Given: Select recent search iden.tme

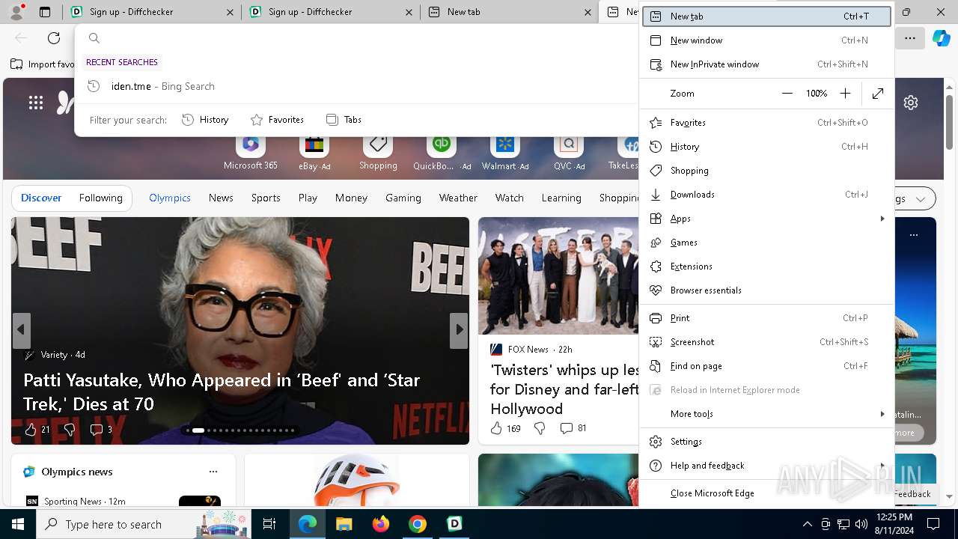Looking at the screenshot, I should coord(356,86).
